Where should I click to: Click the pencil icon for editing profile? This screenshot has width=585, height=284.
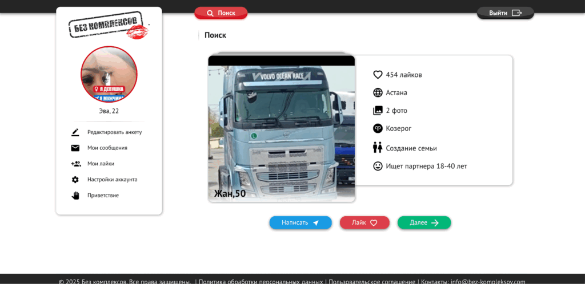(x=75, y=132)
